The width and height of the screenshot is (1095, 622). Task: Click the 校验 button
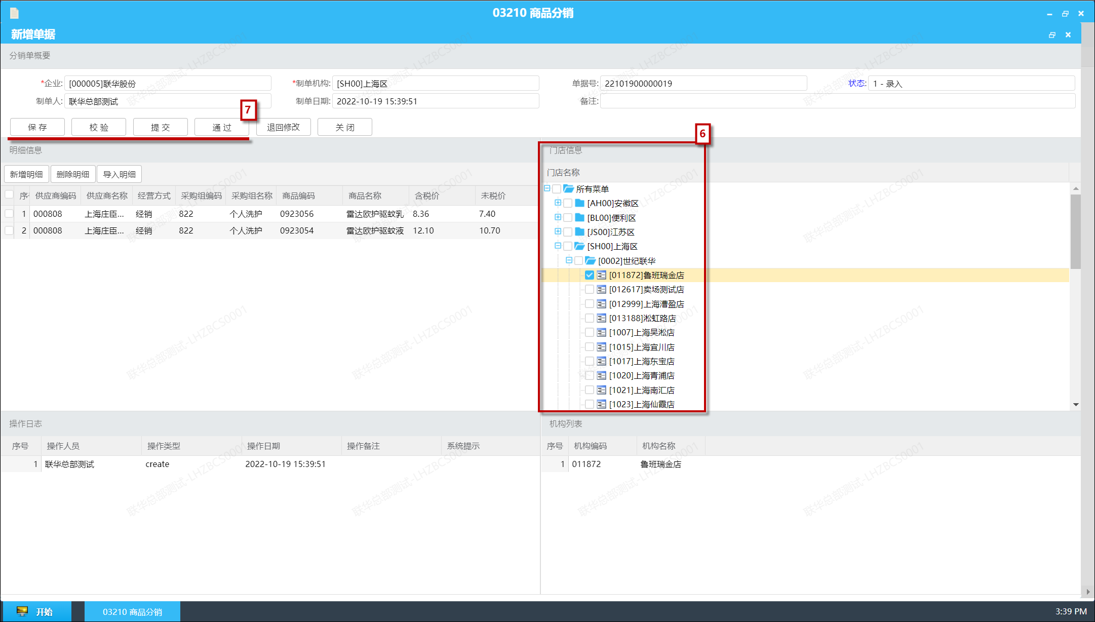[99, 127]
